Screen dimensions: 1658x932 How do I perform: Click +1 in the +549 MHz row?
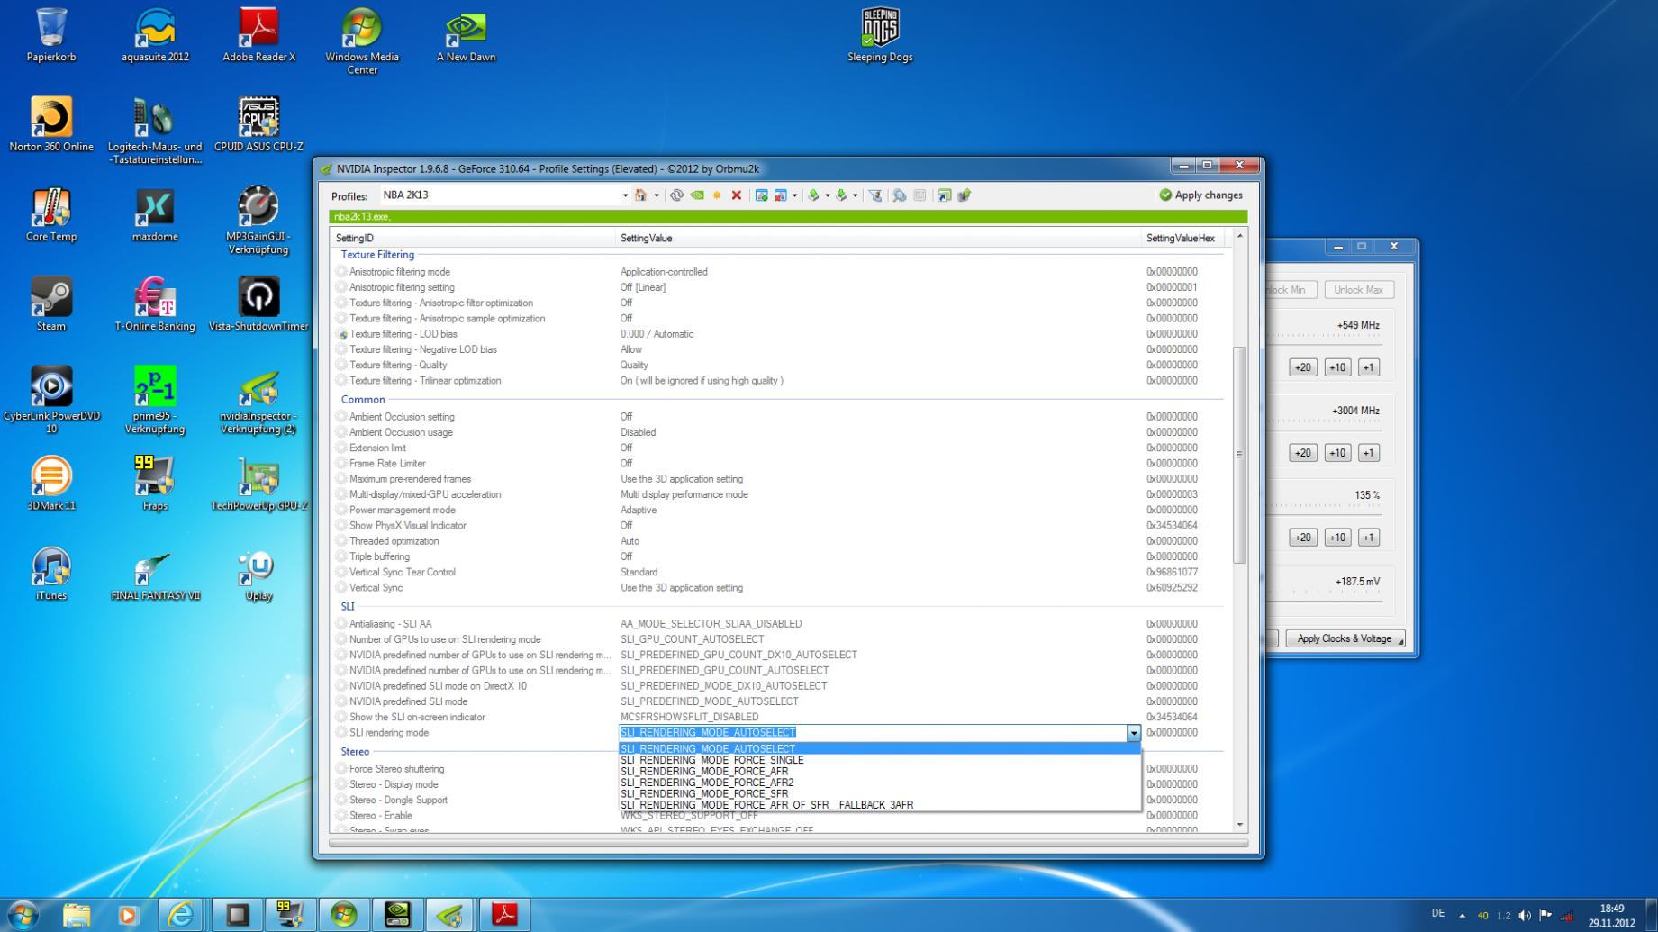[x=1369, y=367]
